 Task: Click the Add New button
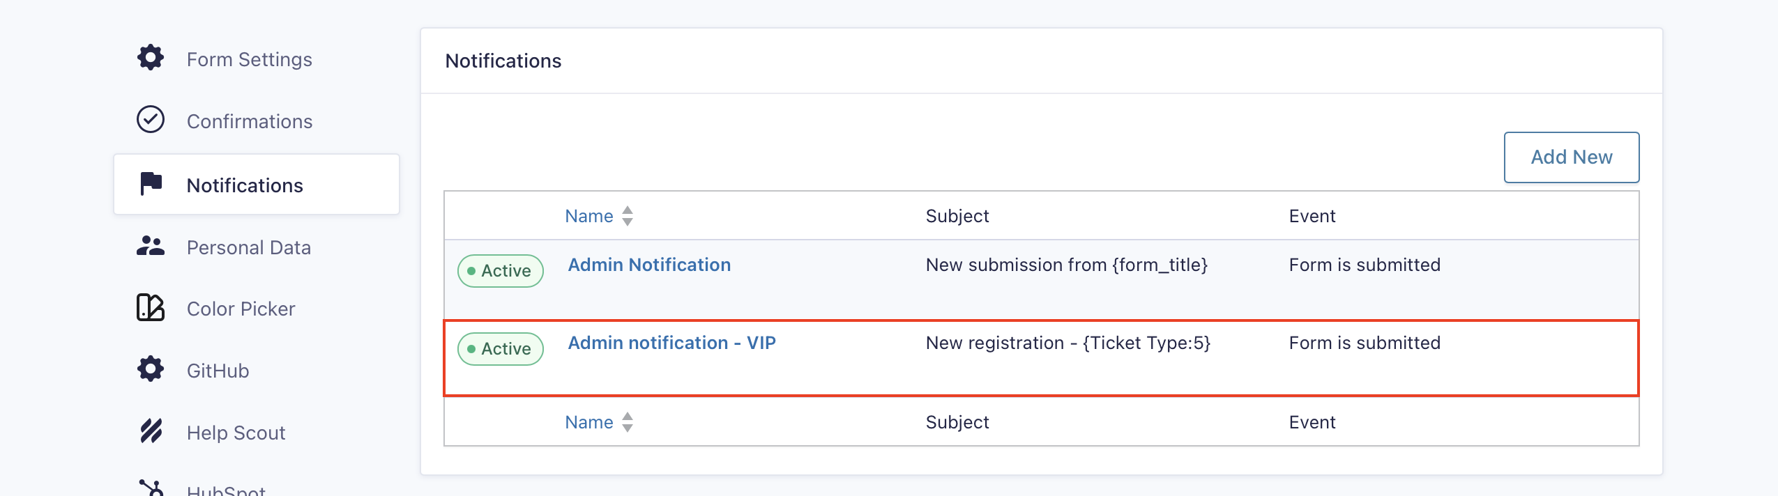click(x=1572, y=157)
